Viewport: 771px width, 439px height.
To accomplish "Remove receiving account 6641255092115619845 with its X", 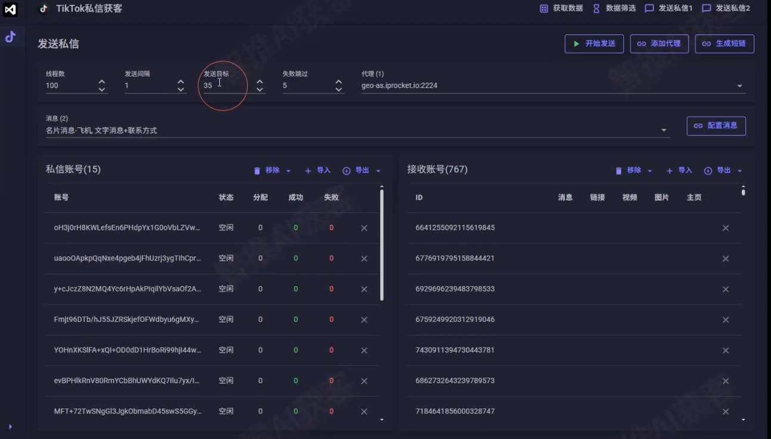I will (726, 227).
